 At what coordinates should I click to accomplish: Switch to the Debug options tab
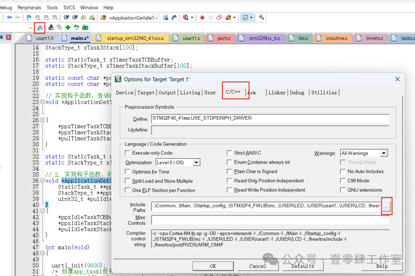(x=297, y=93)
